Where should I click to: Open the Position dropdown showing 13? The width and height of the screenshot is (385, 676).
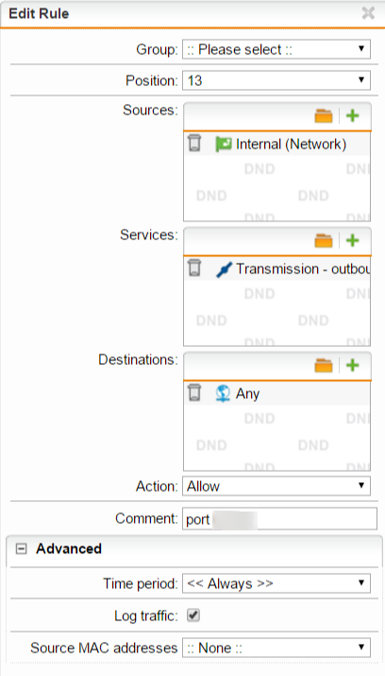[x=276, y=80]
